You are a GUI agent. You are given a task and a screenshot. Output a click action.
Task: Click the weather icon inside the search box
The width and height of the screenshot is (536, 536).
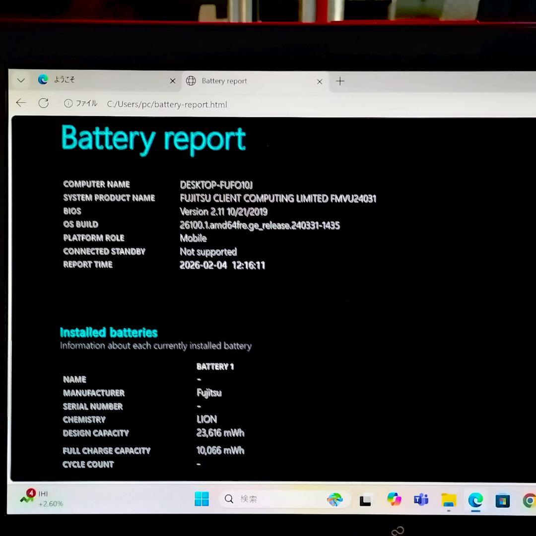[335, 499]
